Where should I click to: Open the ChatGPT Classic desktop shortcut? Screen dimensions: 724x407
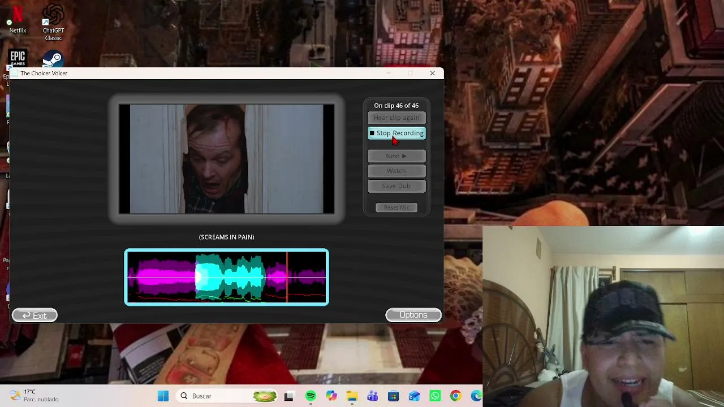[x=53, y=23]
